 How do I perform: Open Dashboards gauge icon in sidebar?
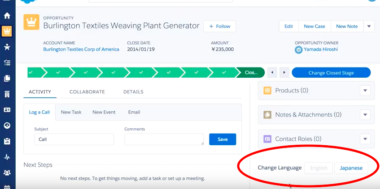[7, 126]
